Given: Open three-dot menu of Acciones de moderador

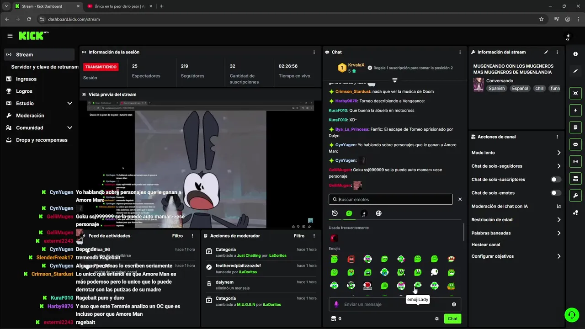Looking at the screenshot, I should pos(314,236).
